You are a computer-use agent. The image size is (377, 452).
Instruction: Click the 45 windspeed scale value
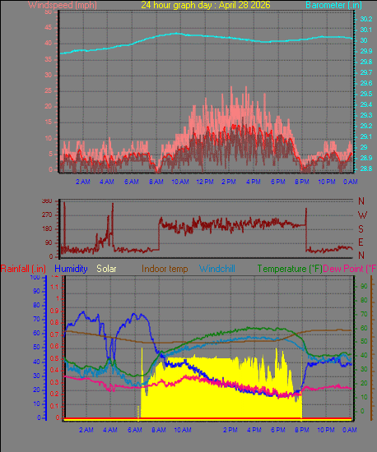[x=49, y=28]
